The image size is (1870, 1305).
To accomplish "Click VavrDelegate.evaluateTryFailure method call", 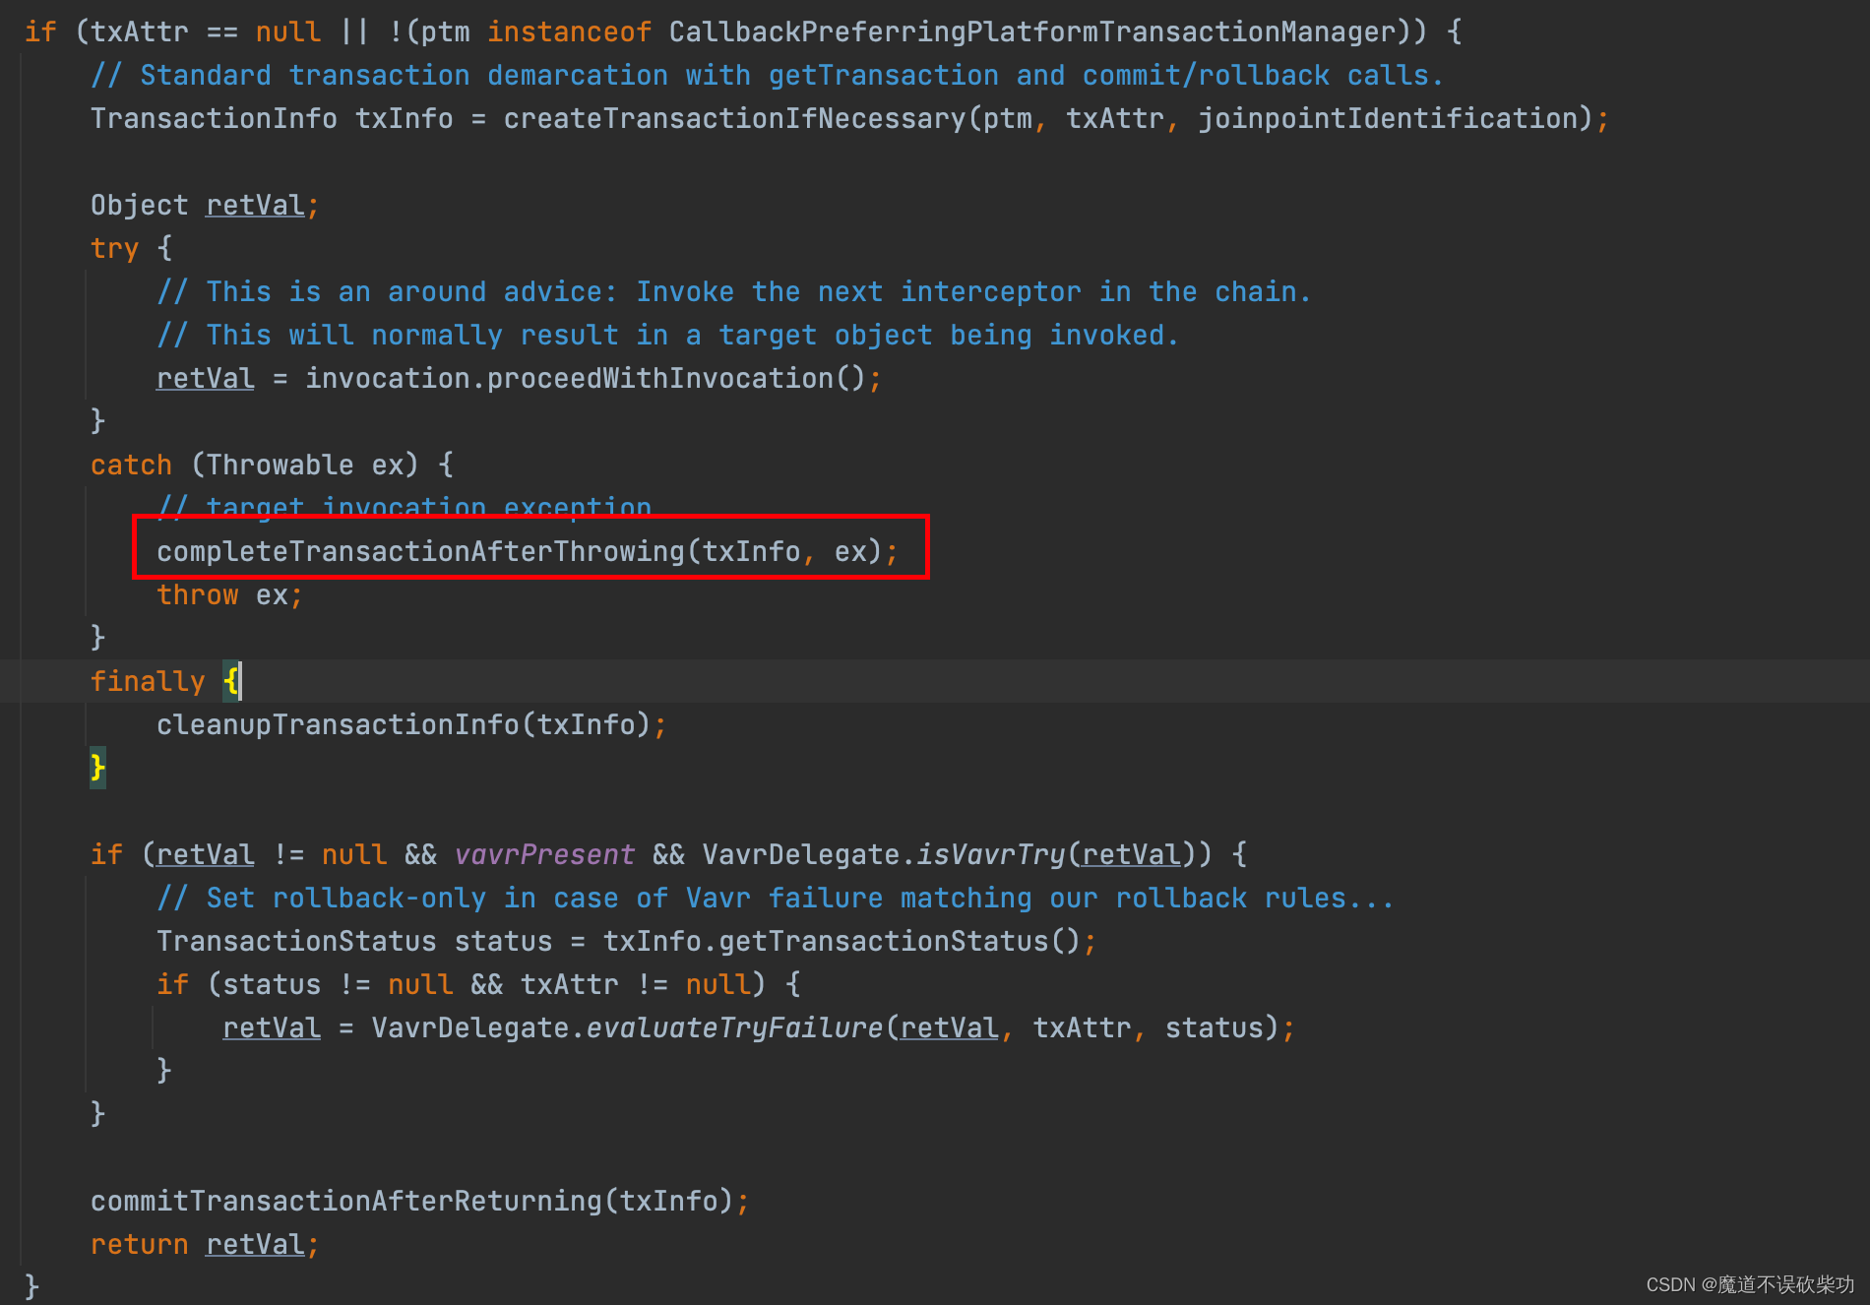I will pyautogui.click(x=627, y=1028).
